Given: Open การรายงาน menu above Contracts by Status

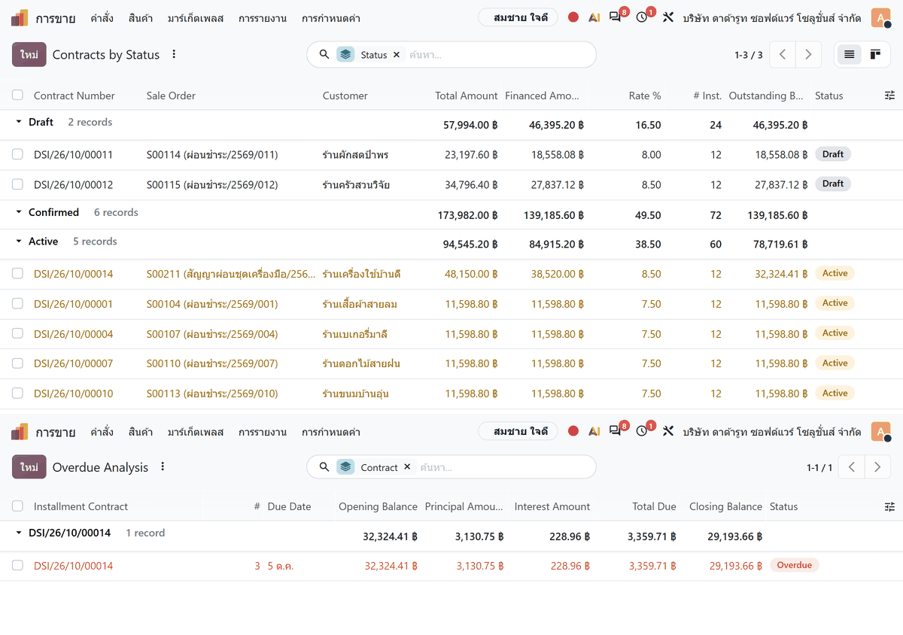Looking at the screenshot, I should coord(263,18).
